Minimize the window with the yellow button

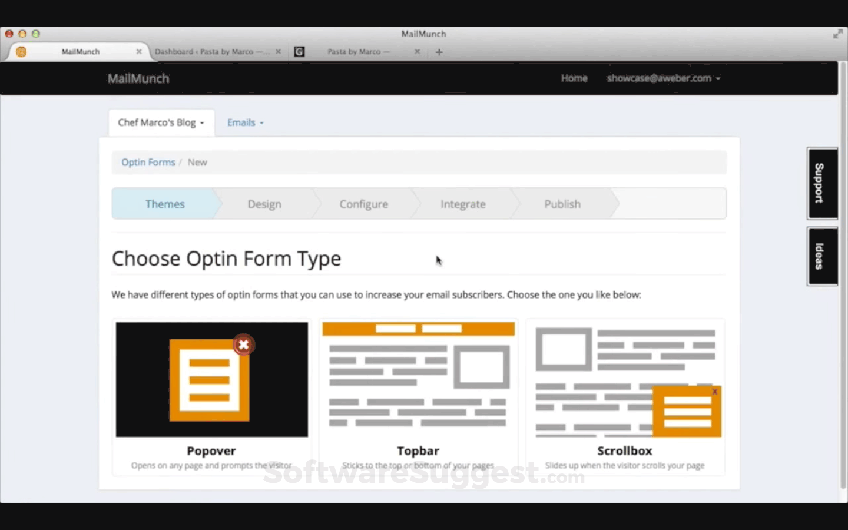[x=22, y=34]
